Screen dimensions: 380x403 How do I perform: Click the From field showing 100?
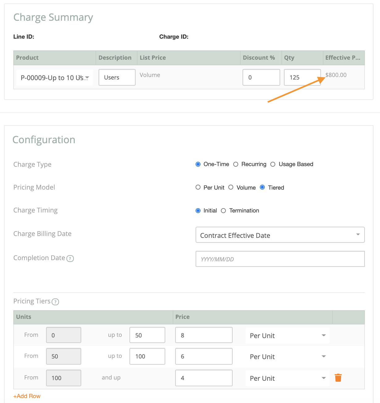64,378
